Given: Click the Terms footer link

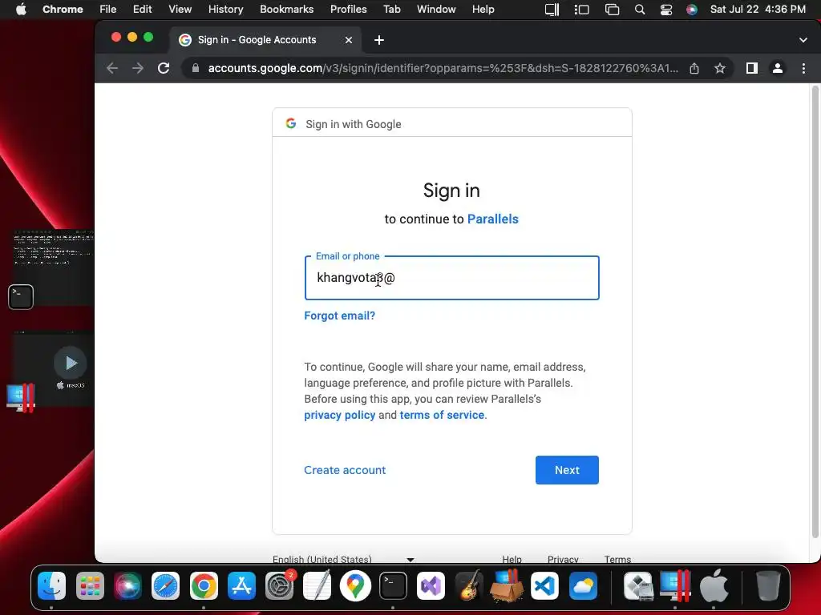Looking at the screenshot, I should tap(617, 559).
